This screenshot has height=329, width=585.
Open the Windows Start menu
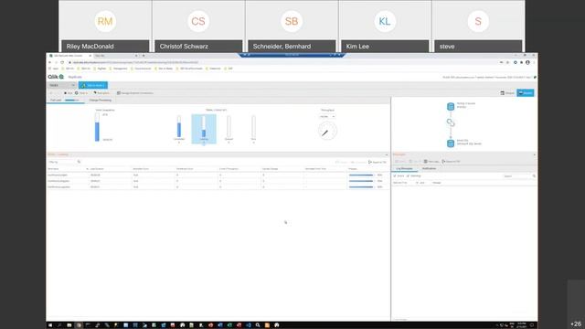50,325
